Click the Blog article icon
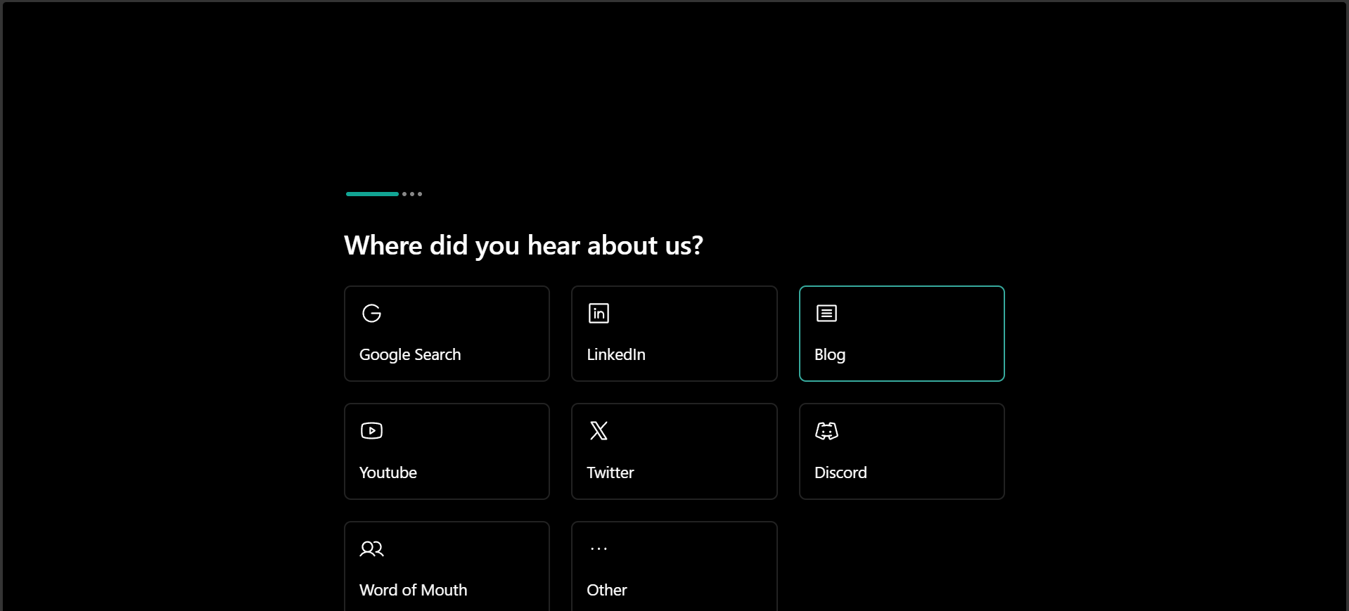 pyautogui.click(x=826, y=313)
